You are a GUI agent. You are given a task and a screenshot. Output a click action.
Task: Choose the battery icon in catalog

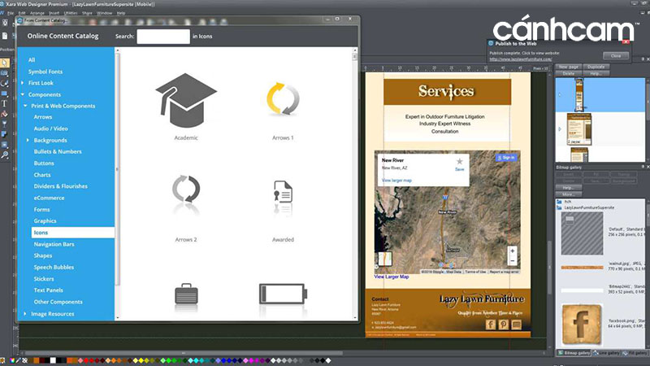tap(283, 294)
